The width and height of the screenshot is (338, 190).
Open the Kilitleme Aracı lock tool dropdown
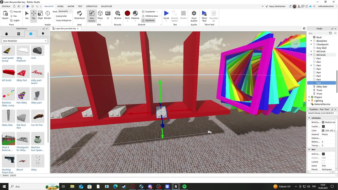[x=151, y=16]
